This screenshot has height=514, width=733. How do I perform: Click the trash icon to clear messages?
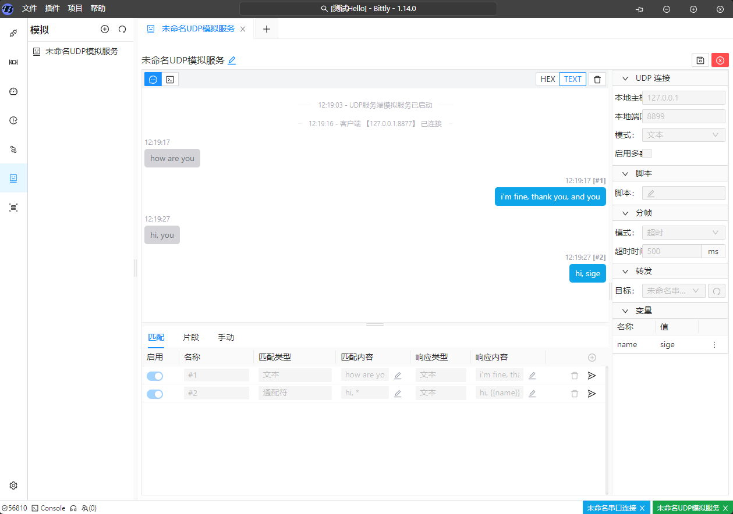597,79
